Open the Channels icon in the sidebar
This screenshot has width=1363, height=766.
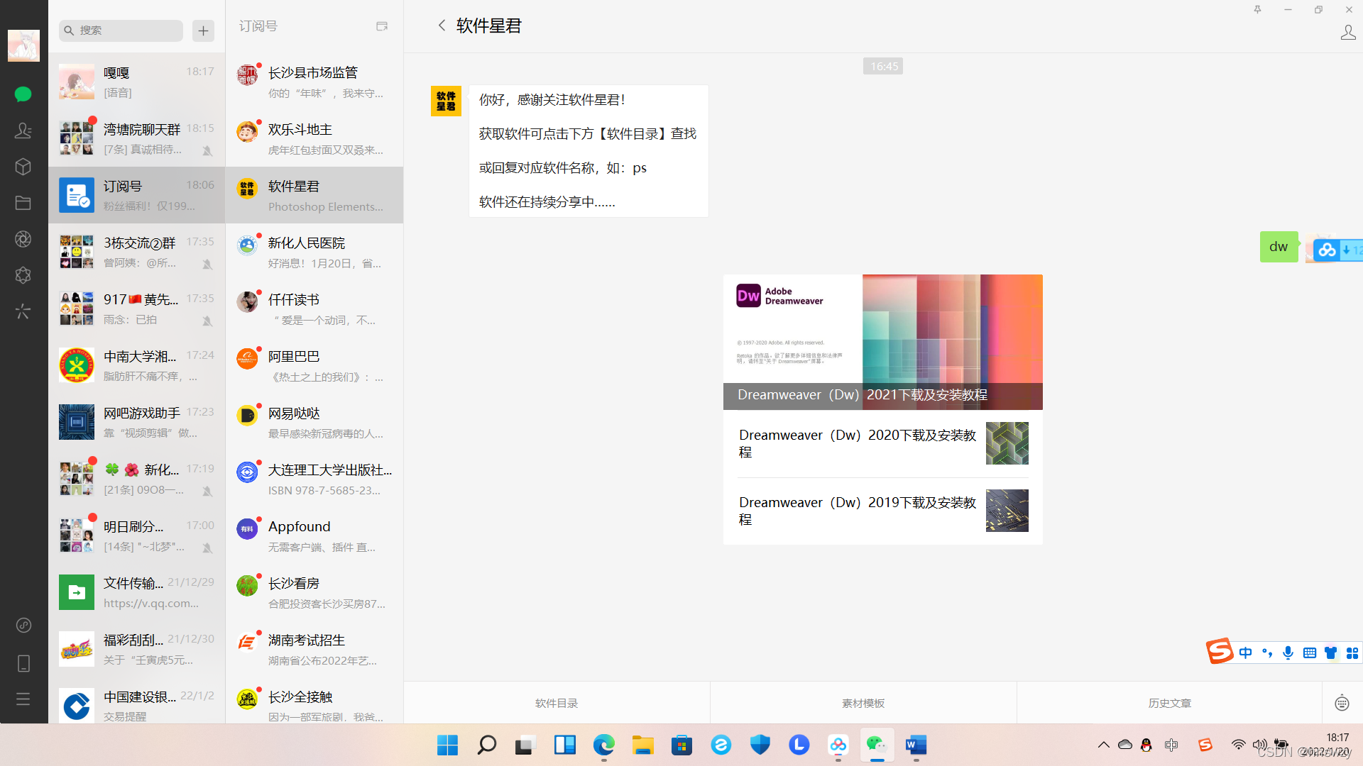click(23, 275)
